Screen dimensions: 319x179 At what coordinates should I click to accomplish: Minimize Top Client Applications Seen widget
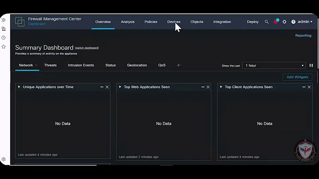304,87
